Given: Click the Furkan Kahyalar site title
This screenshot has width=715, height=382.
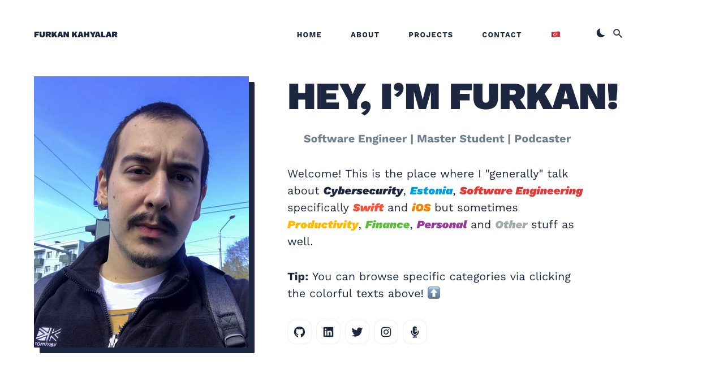Looking at the screenshot, I should pyautogui.click(x=76, y=34).
